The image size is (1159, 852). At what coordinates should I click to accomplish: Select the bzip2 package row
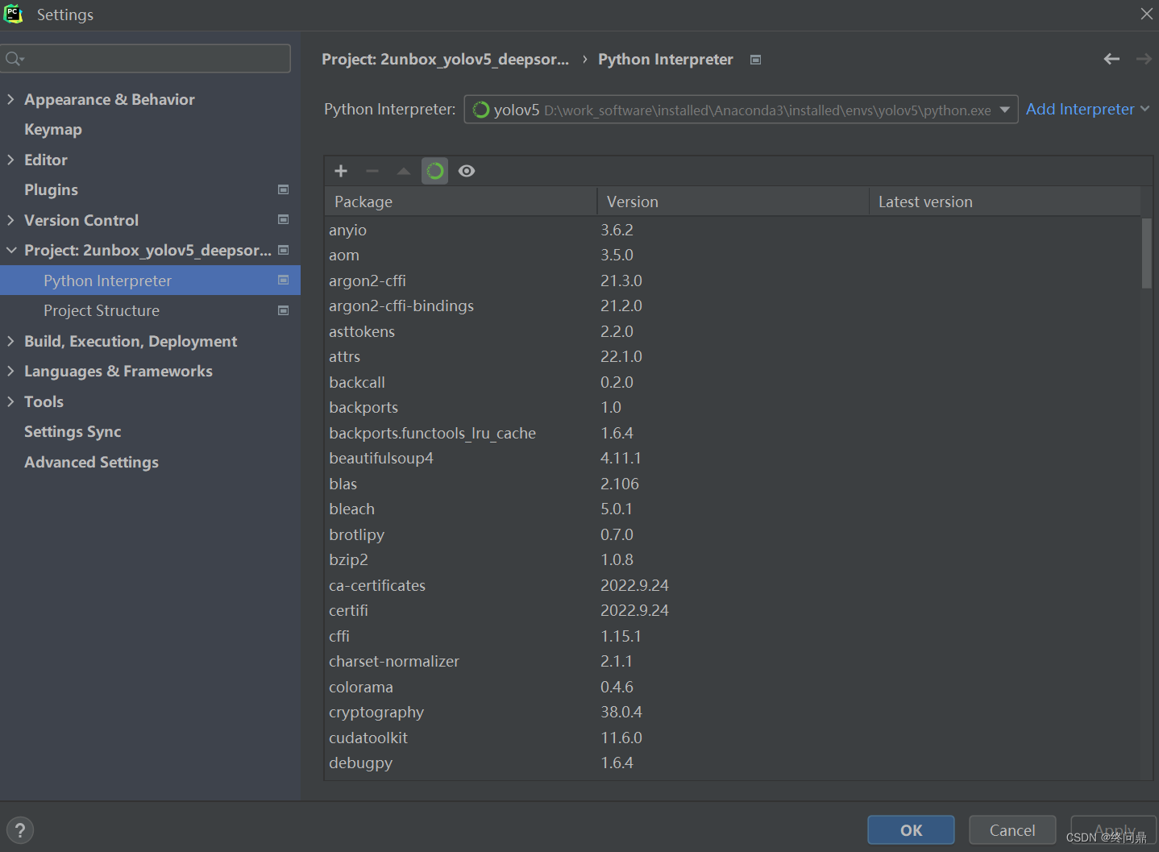(x=733, y=560)
